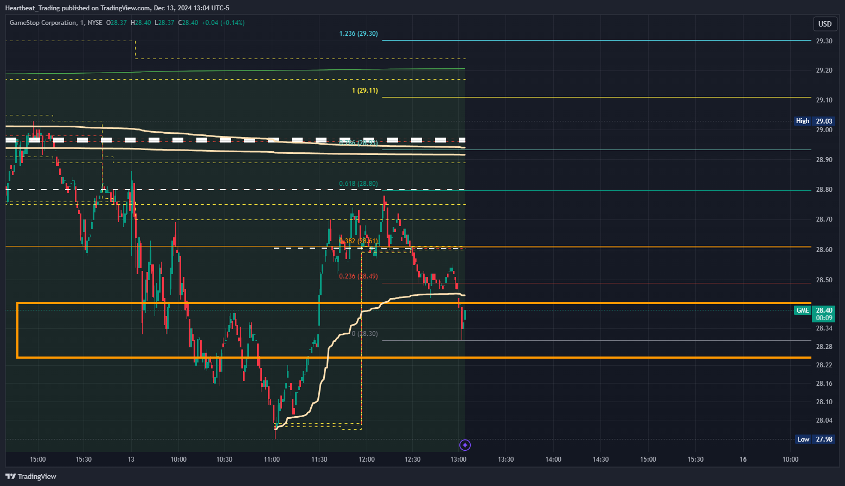
Task: Click the 28.70 price axis label
Action: [824, 219]
